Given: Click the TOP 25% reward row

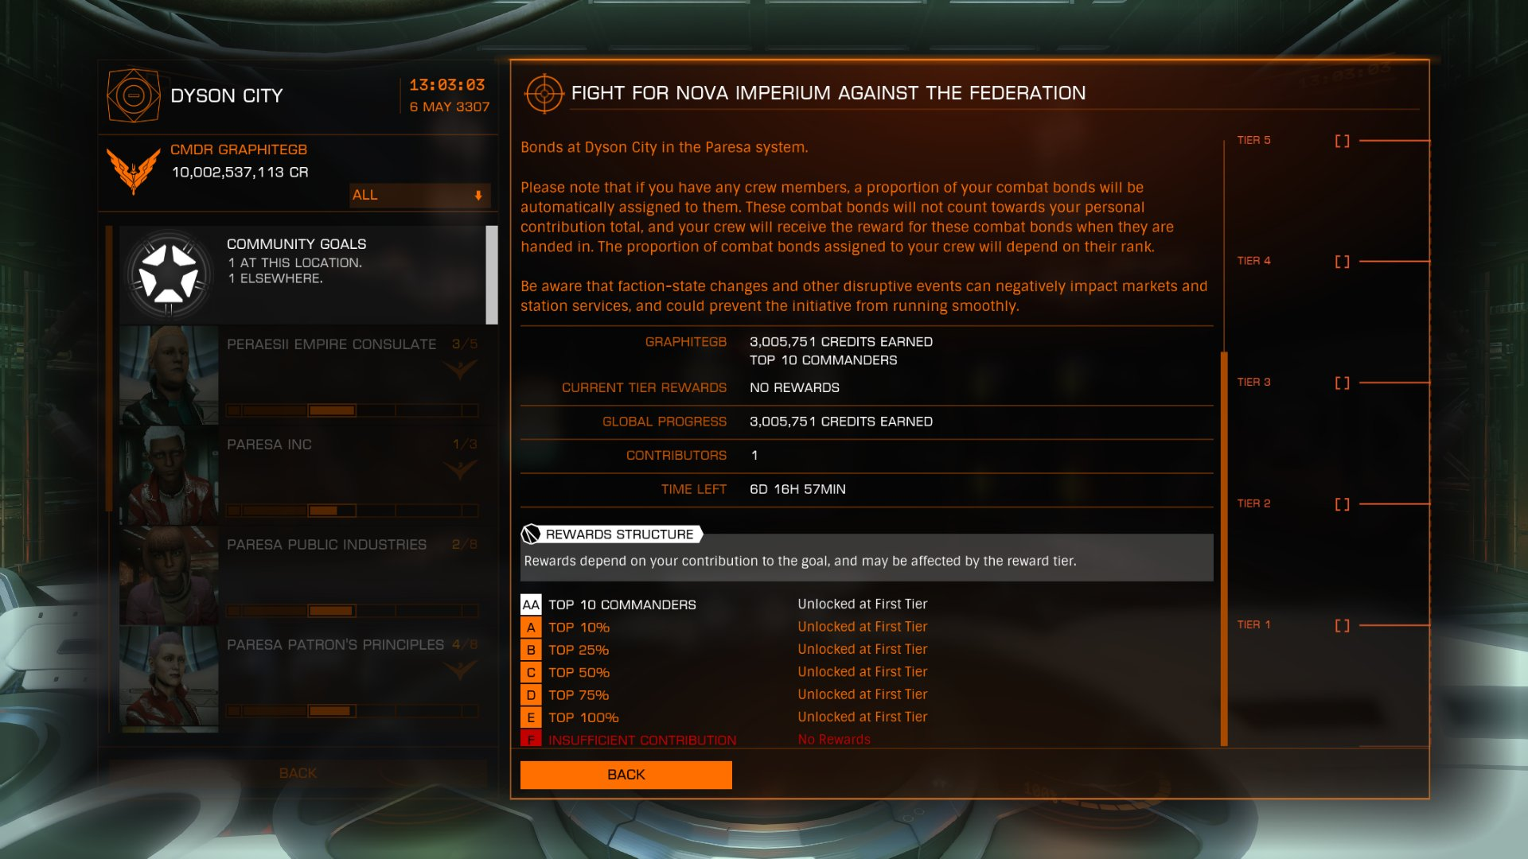Looking at the screenshot, I should 867,650.
